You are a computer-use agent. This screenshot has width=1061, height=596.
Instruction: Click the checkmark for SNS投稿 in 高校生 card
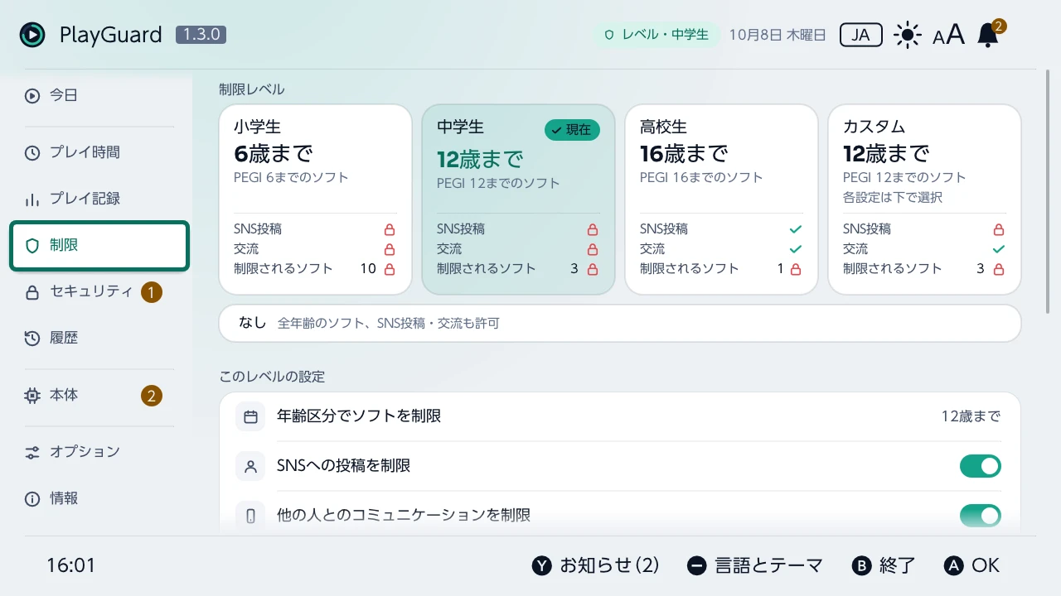click(x=796, y=229)
